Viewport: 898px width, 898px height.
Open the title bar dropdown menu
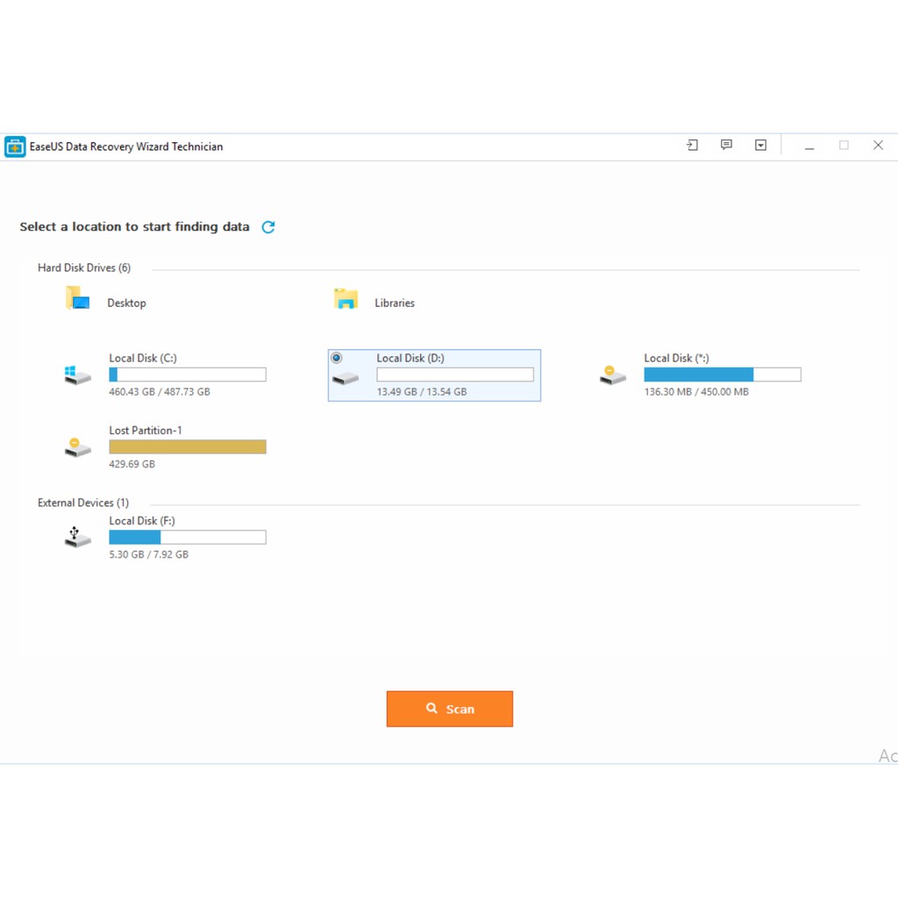pos(760,146)
